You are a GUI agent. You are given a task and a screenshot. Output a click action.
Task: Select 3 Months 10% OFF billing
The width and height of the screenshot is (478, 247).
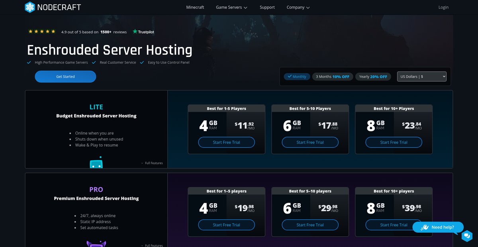coord(333,76)
